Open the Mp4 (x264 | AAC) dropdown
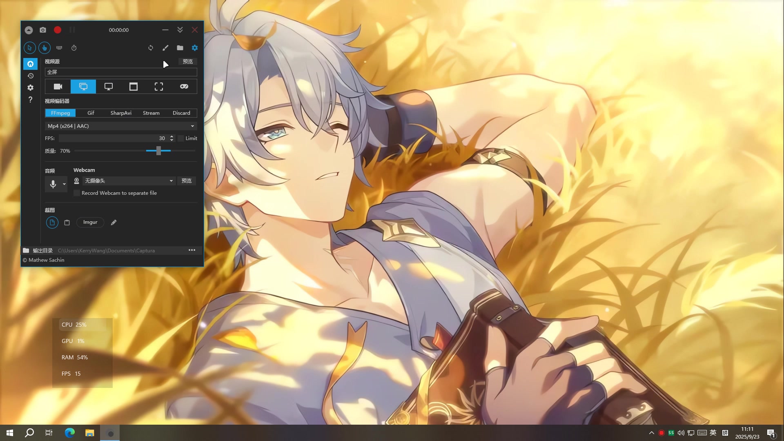Viewport: 784px width, 441px height. 121,126
